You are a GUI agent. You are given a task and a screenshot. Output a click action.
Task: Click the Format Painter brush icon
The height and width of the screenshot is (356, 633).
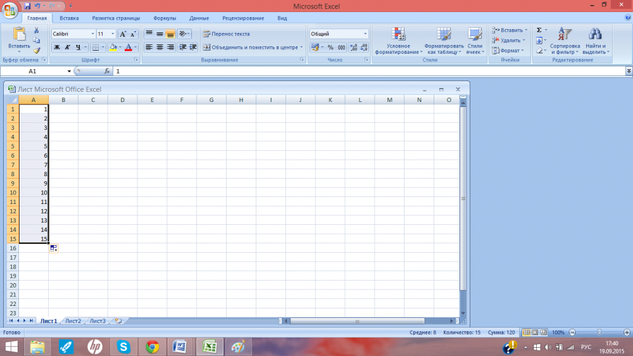[37, 51]
